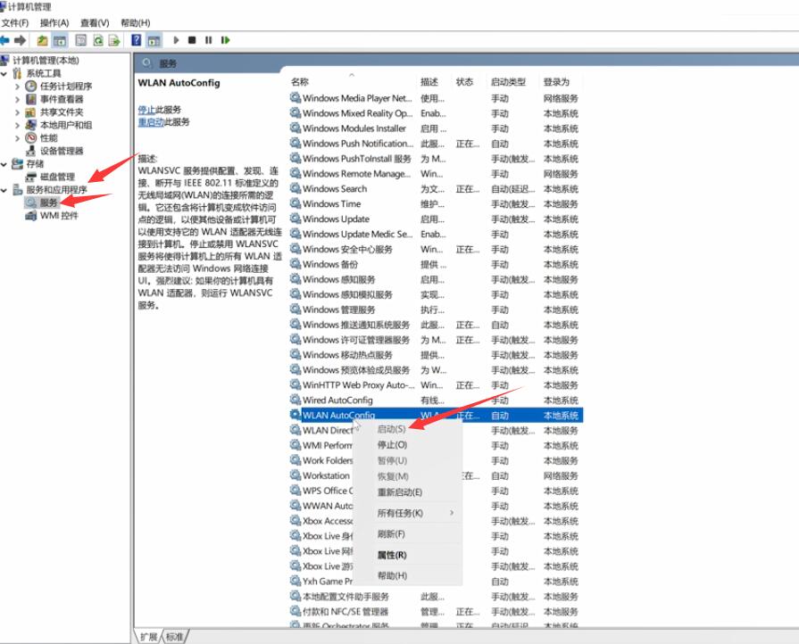
Task: Expand the 本地用户和组 node arrow
Action: [x=17, y=125]
